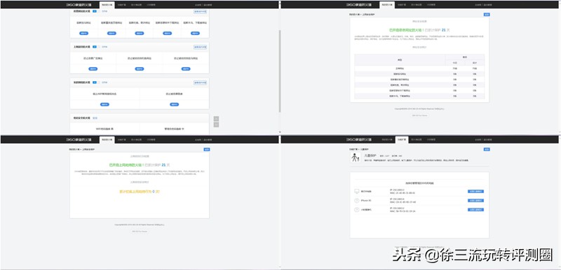Click the blue back button in the child protection window
This screenshot has width=561, height=270.
tap(487, 150)
